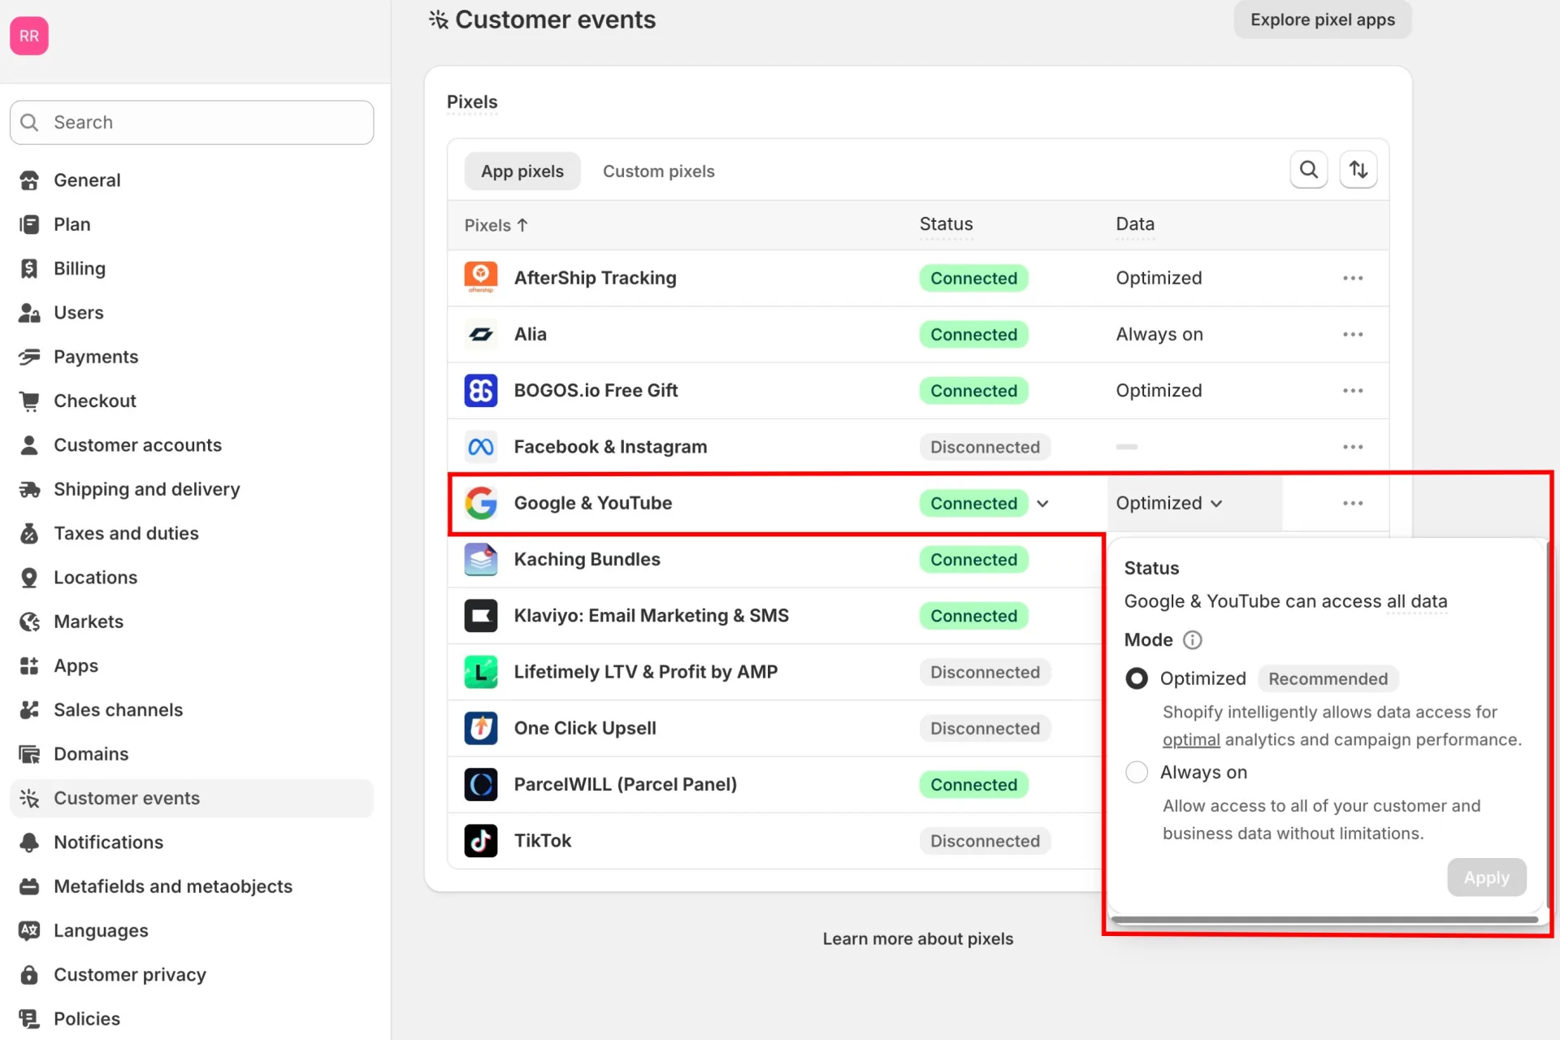
Task: Open the sort pixels arrows icon
Action: coord(1358,170)
